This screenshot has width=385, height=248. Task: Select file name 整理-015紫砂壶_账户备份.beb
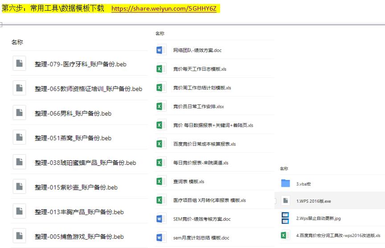tap(76, 187)
